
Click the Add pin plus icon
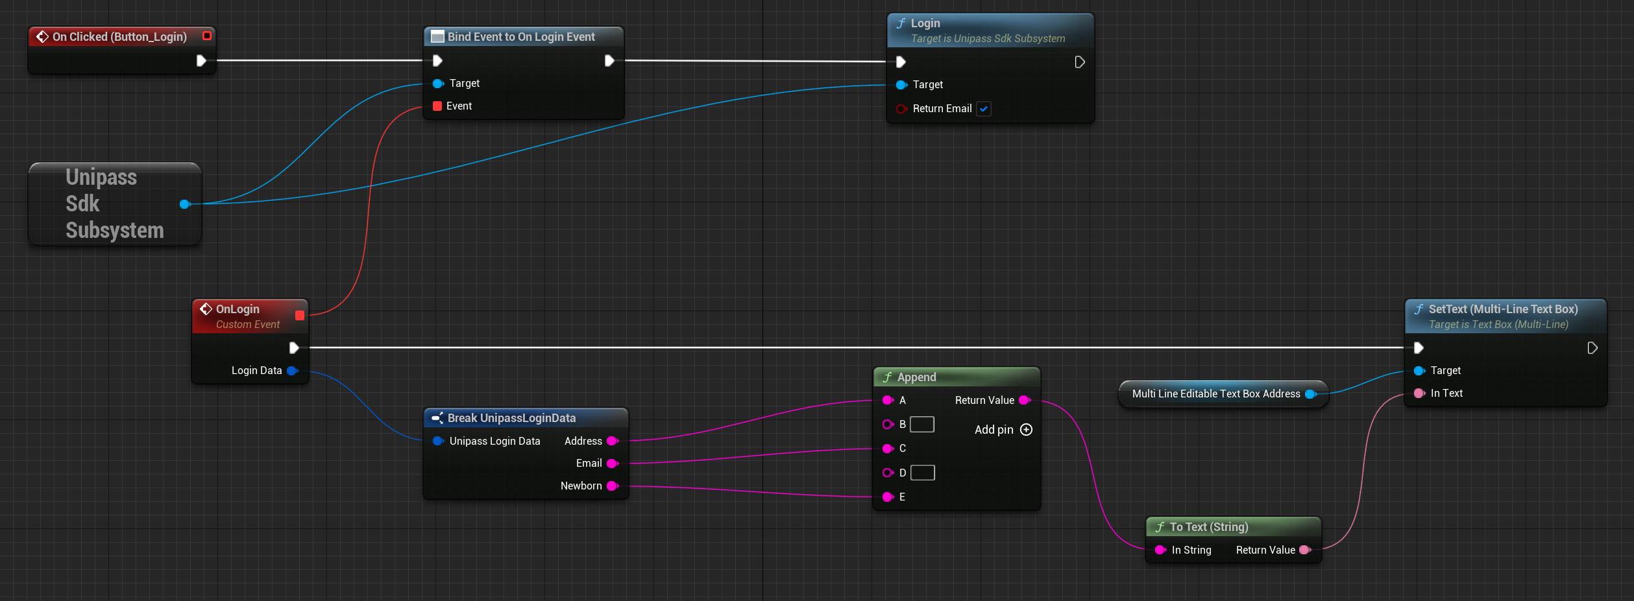coord(1026,429)
